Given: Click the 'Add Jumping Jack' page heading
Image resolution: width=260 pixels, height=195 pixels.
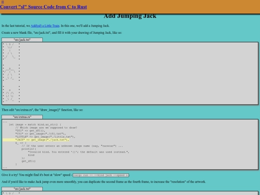Looking at the screenshot, I should coord(130,16).
